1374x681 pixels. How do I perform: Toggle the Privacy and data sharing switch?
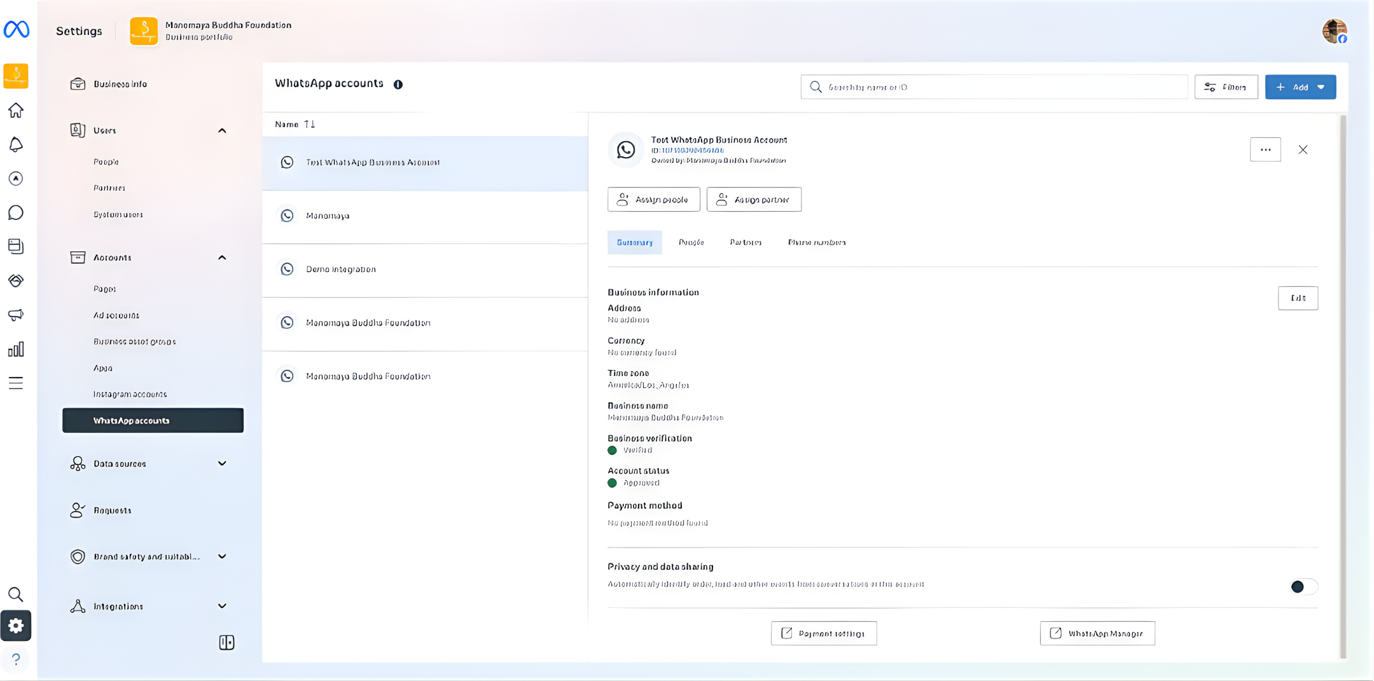[1303, 586]
